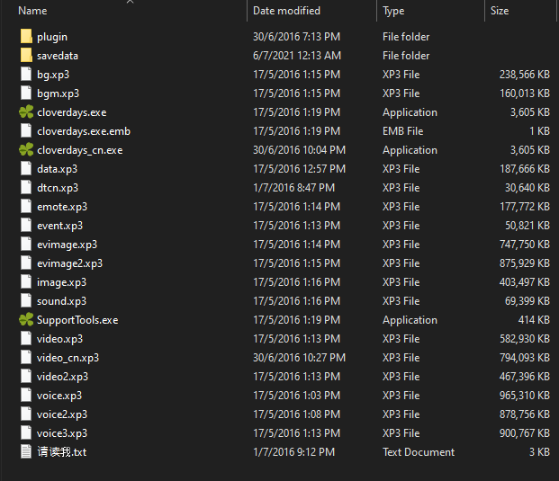Sort by Date modified column header
Image resolution: width=559 pixels, height=481 pixels.
point(287,11)
